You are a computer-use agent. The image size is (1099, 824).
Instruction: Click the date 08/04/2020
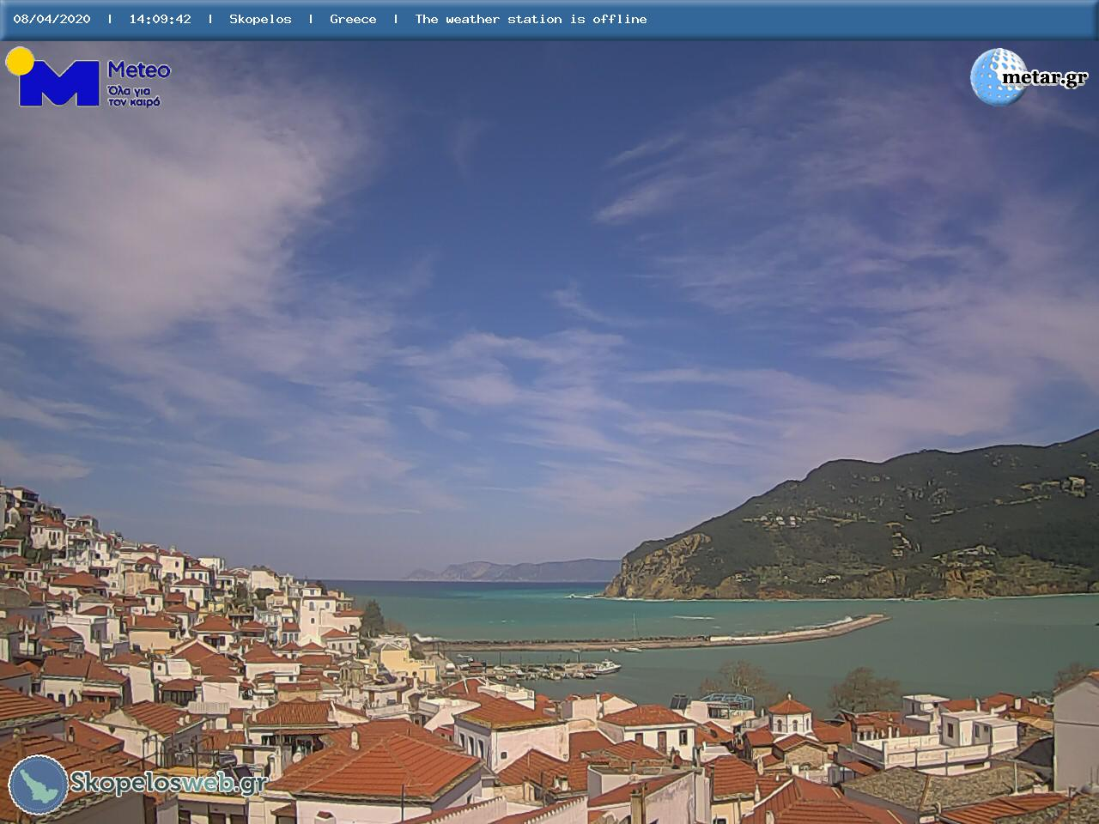pyautogui.click(x=52, y=19)
